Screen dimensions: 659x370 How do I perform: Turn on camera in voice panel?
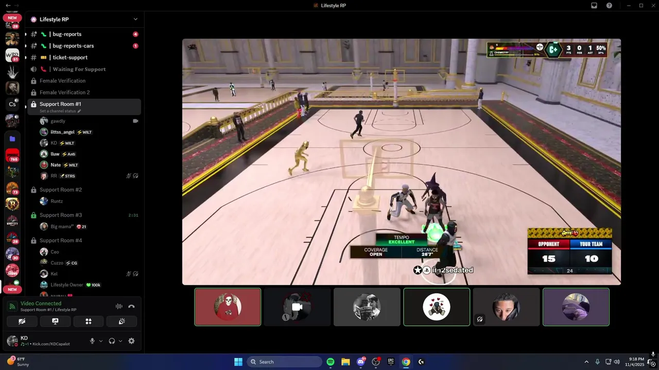pos(22,321)
